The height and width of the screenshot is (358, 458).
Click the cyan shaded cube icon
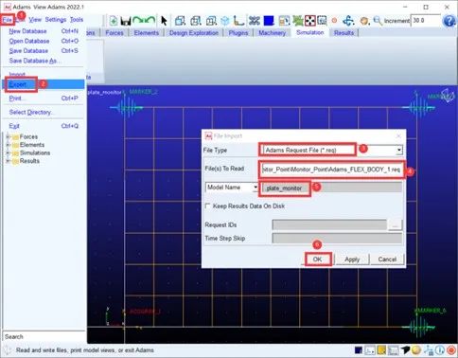coord(225,21)
